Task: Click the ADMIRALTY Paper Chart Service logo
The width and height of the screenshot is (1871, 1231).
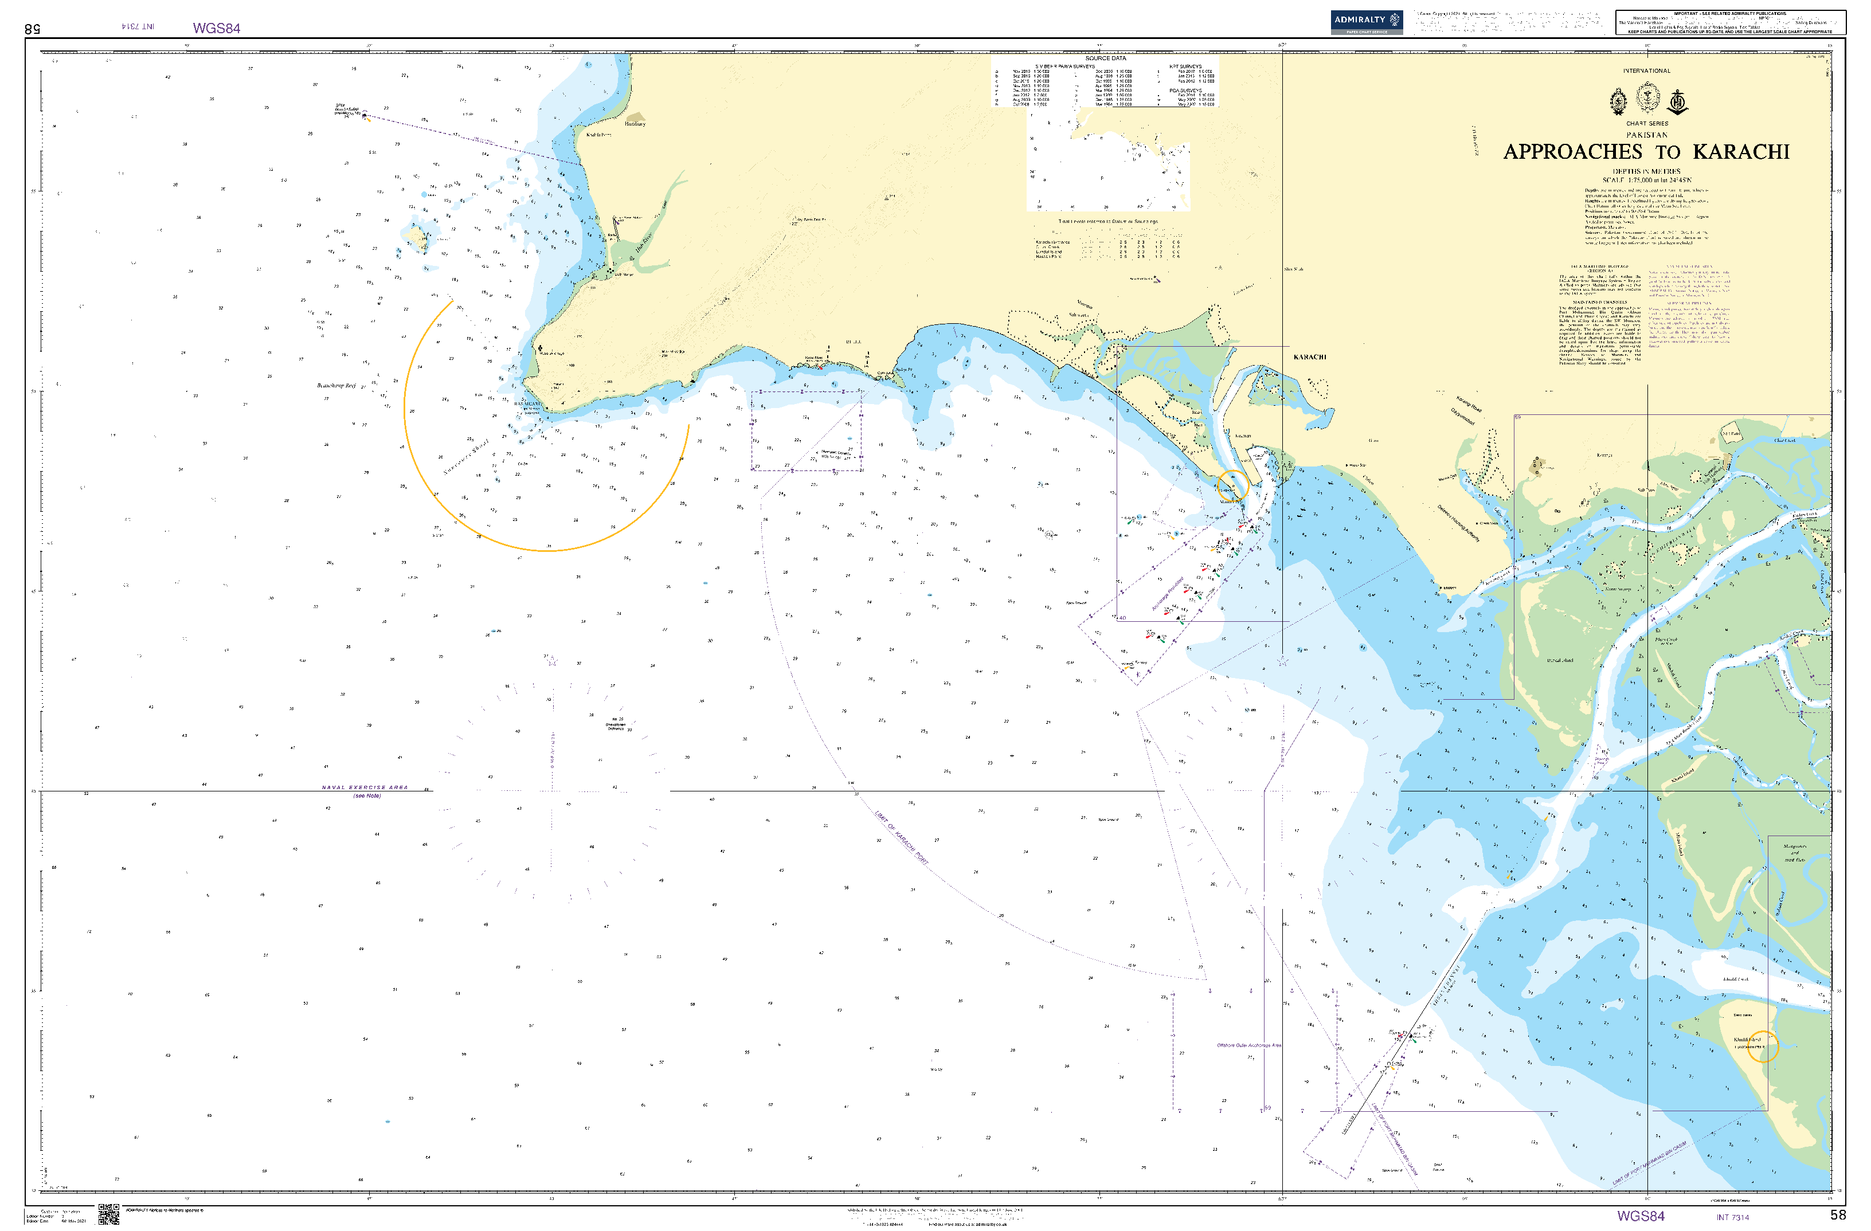Action: tap(1367, 21)
